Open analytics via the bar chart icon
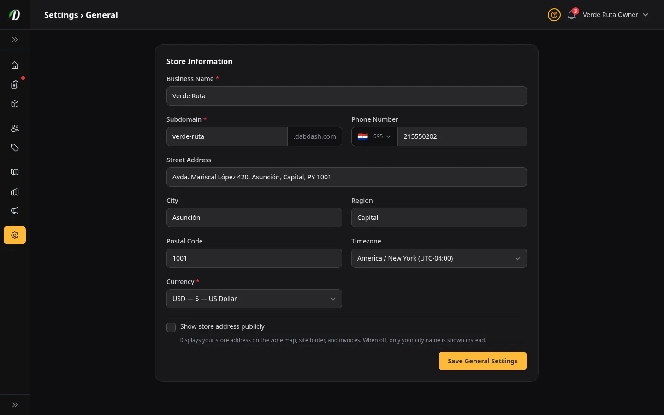 tap(15, 191)
